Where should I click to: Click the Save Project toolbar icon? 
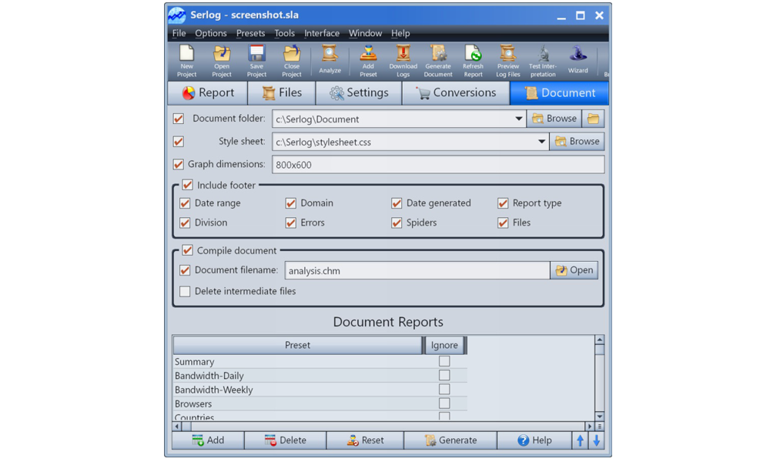click(256, 61)
